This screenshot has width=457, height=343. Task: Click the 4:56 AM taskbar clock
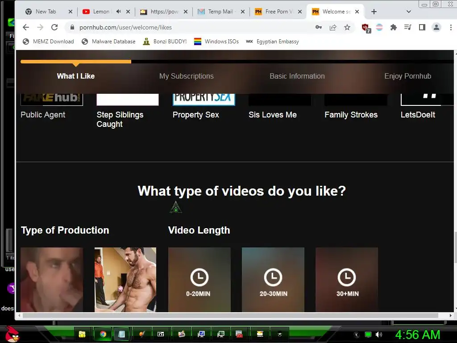click(x=418, y=335)
